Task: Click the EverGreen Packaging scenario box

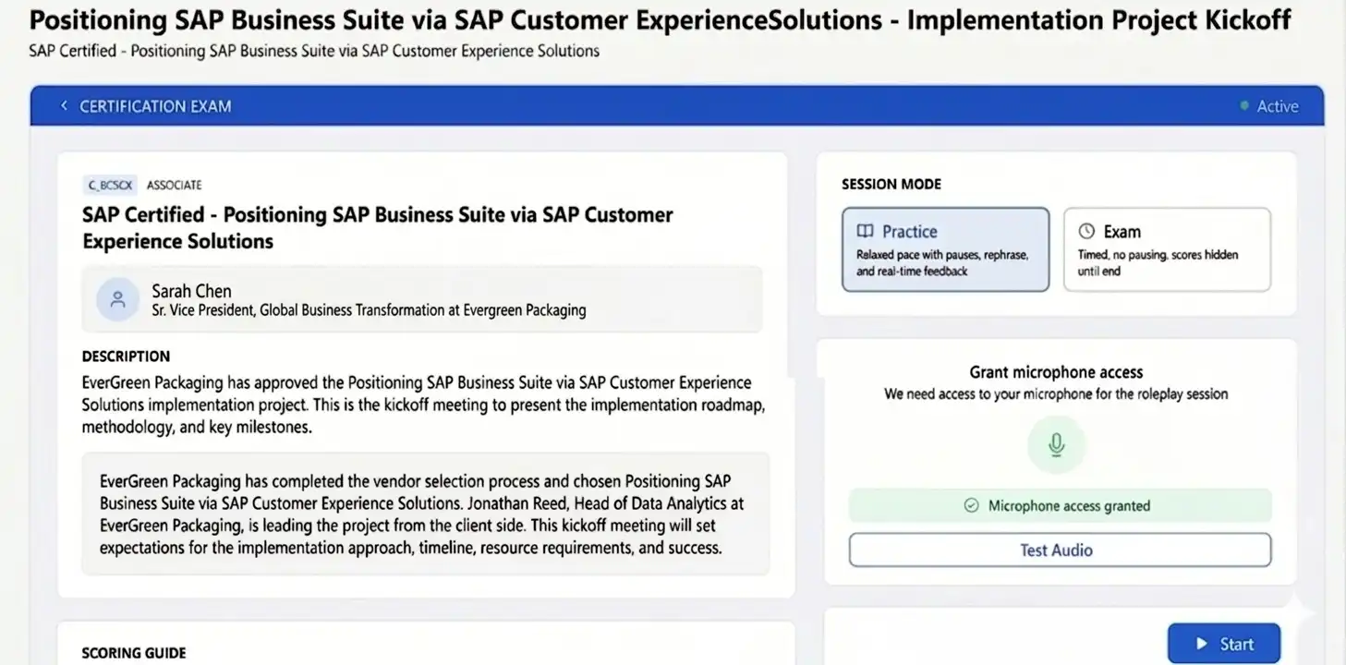Action: click(x=425, y=514)
